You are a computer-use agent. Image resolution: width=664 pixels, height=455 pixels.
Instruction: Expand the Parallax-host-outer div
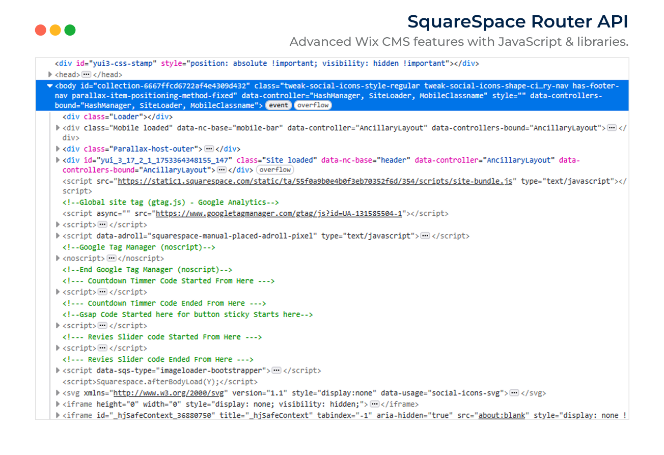pyautogui.click(x=58, y=149)
